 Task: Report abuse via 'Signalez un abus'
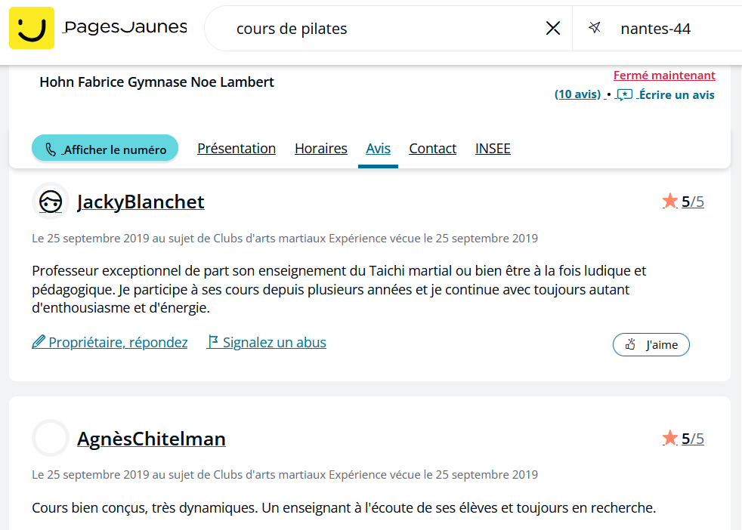[267, 342]
